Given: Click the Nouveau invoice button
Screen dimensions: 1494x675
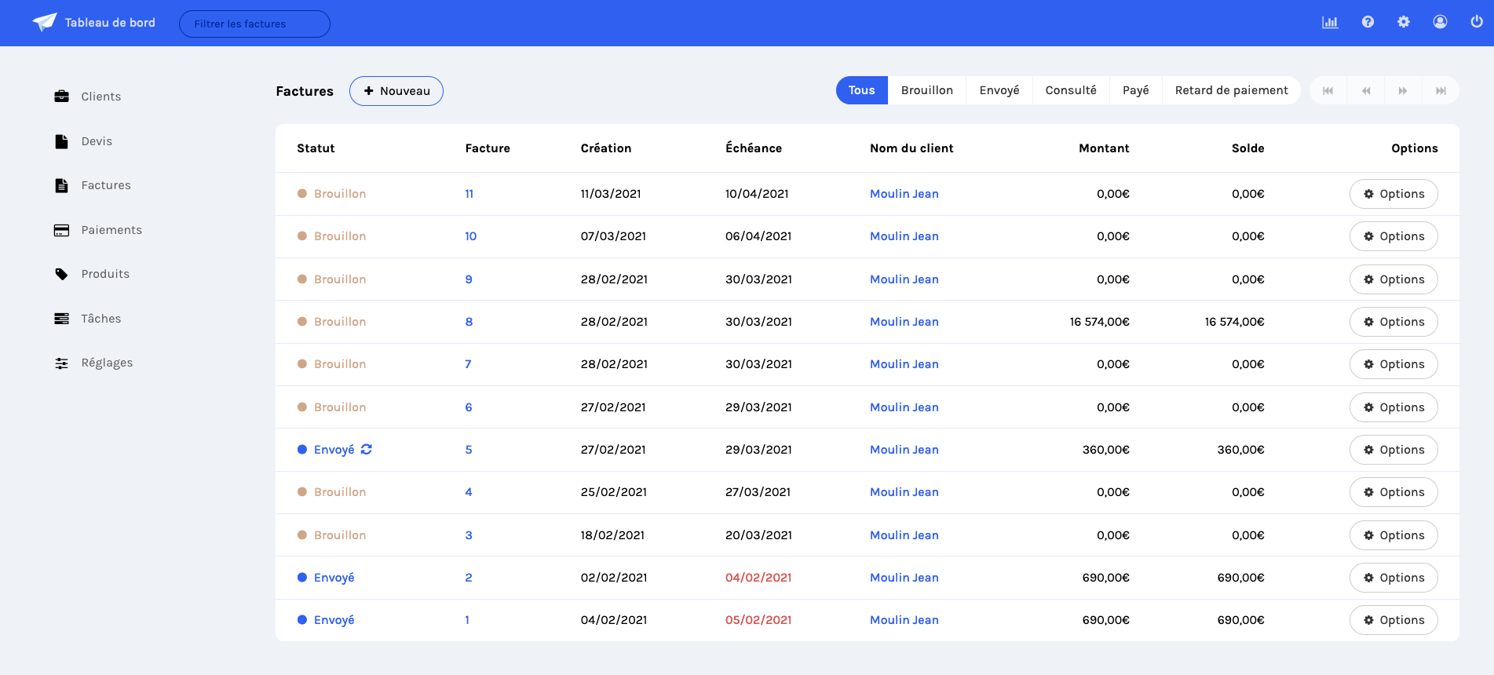Looking at the screenshot, I should click(x=396, y=91).
